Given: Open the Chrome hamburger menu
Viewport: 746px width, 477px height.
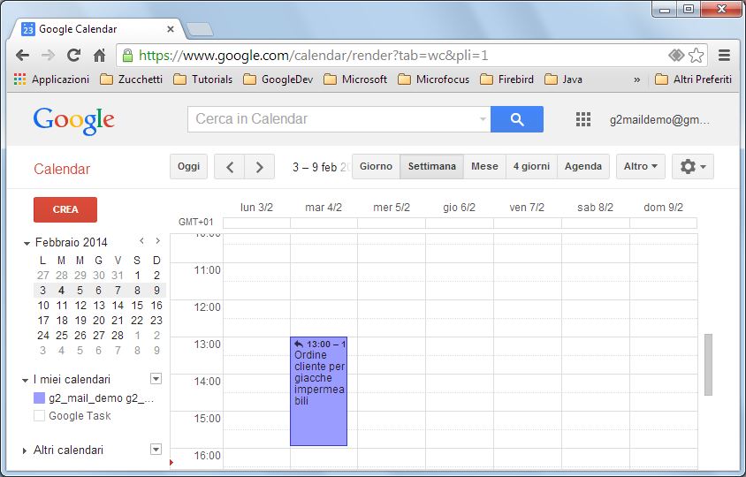Looking at the screenshot, I should click(x=724, y=56).
